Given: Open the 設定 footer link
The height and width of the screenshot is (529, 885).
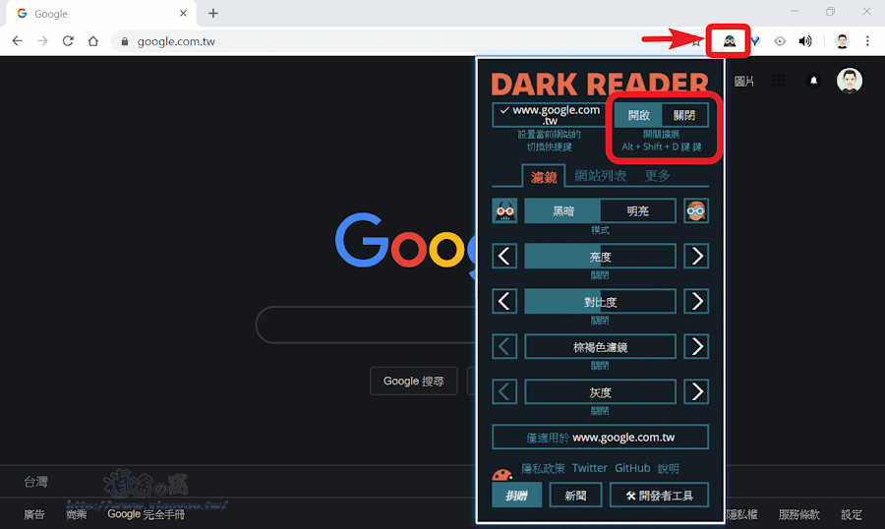Looking at the screenshot, I should (852, 514).
